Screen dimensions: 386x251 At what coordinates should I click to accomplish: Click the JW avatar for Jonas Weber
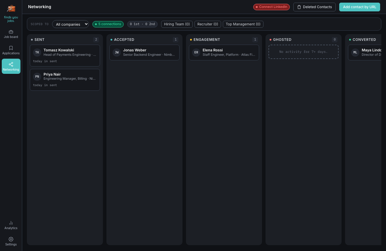(117, 53)
